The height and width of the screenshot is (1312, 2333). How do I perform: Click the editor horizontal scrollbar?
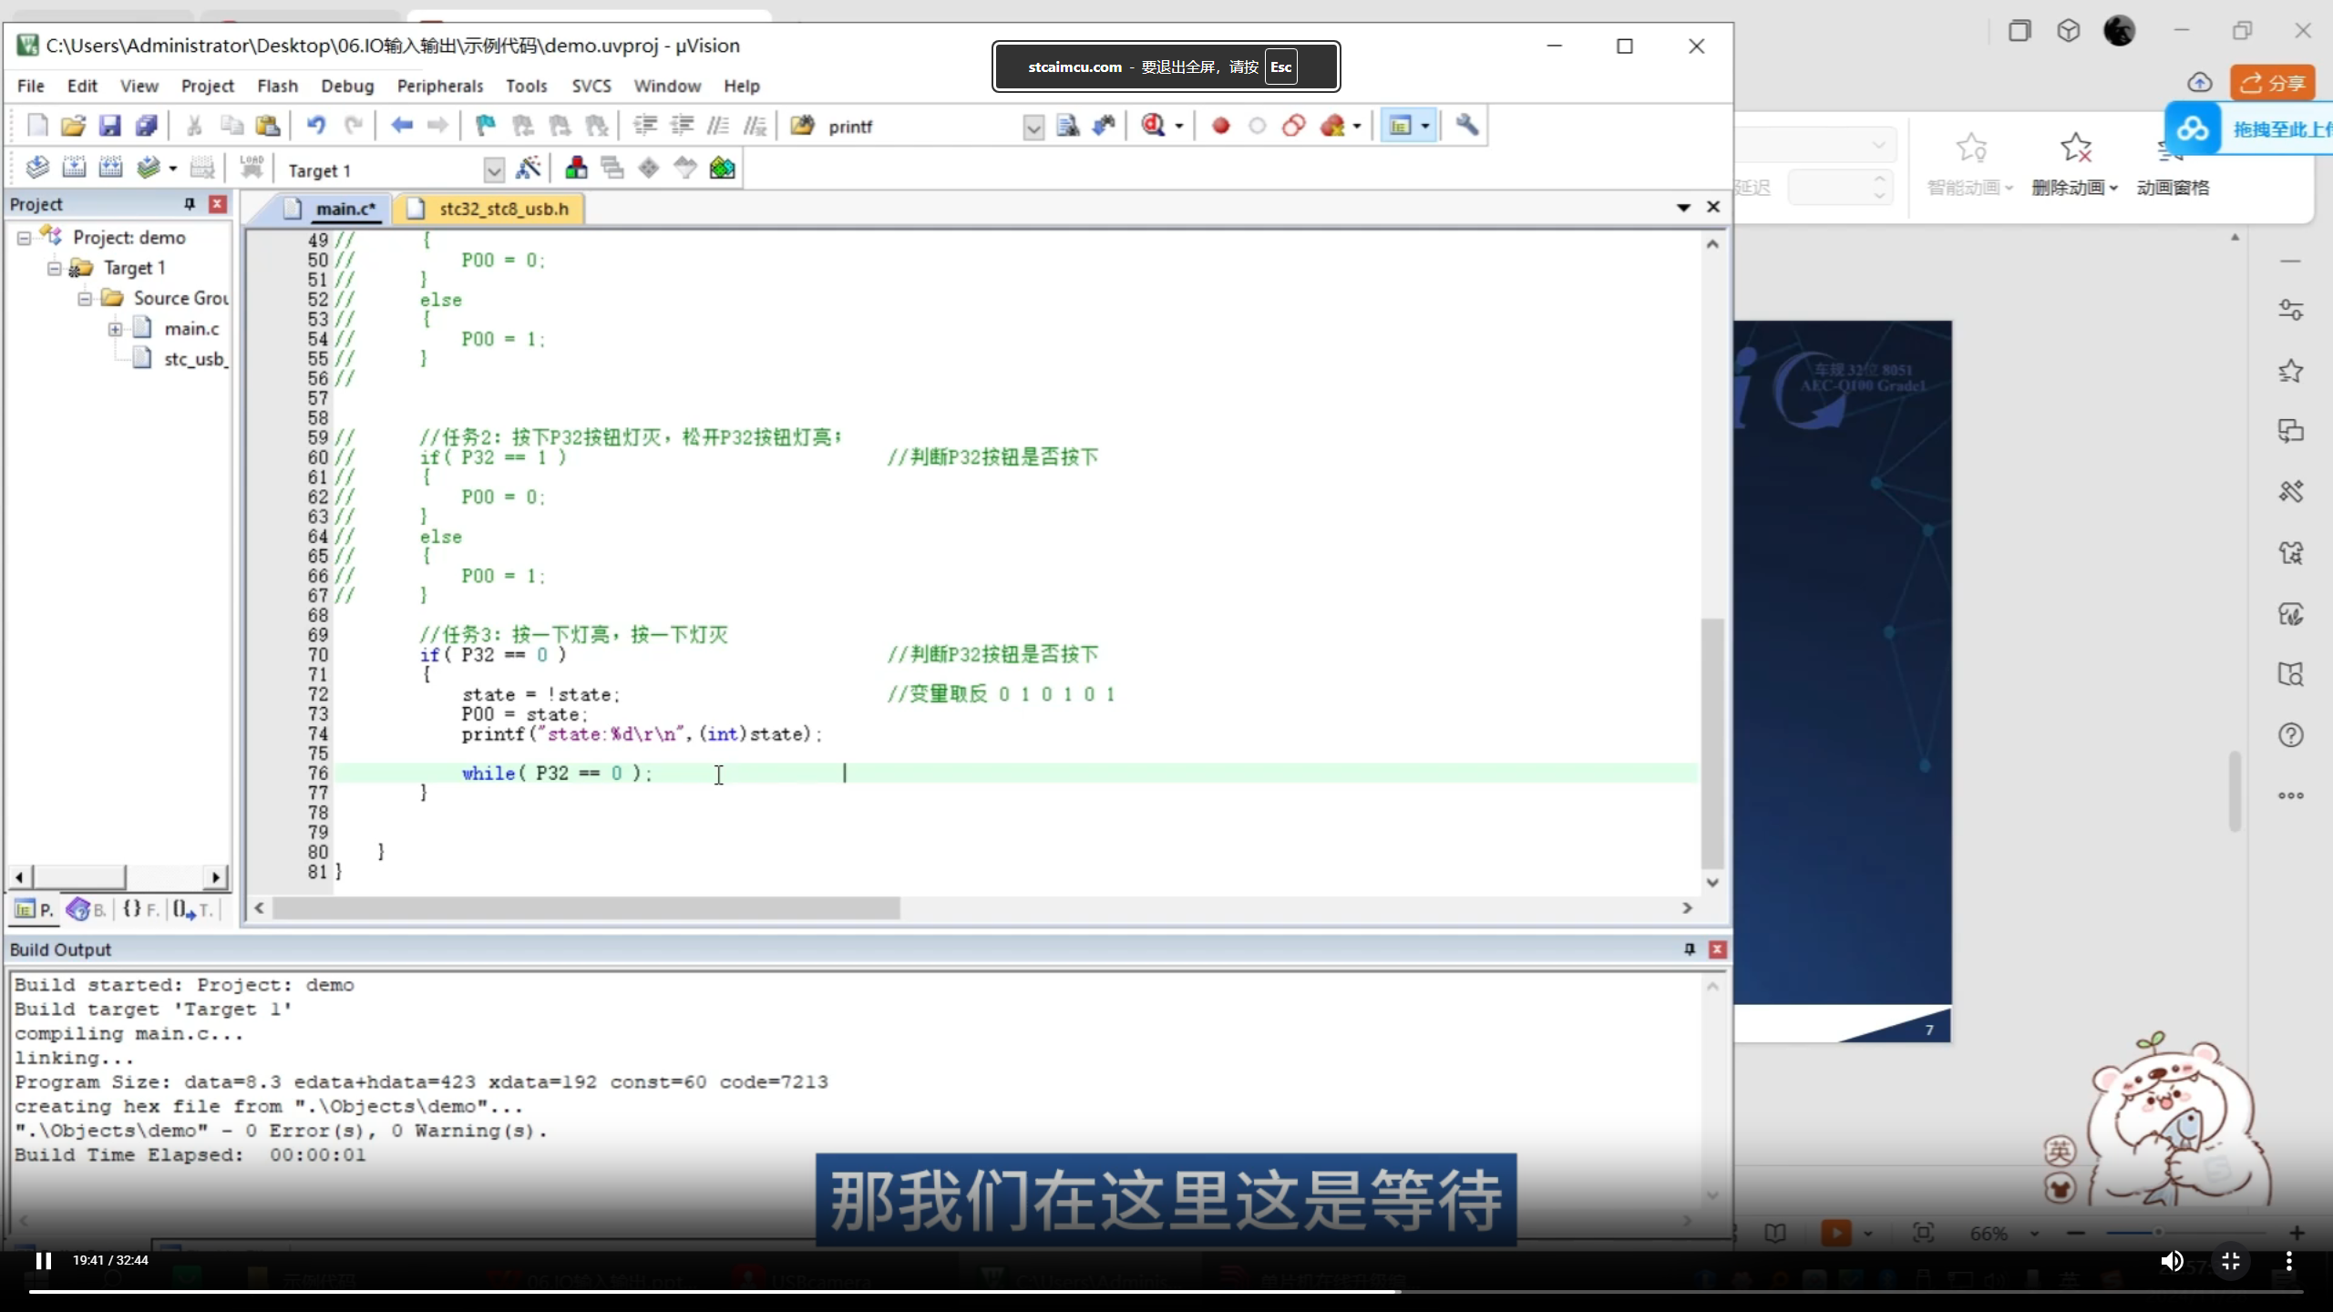[585, 908]
